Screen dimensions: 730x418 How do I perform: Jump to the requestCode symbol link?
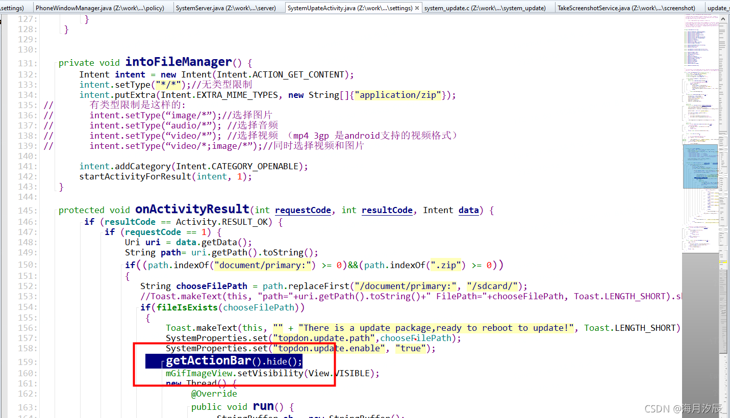303,210
